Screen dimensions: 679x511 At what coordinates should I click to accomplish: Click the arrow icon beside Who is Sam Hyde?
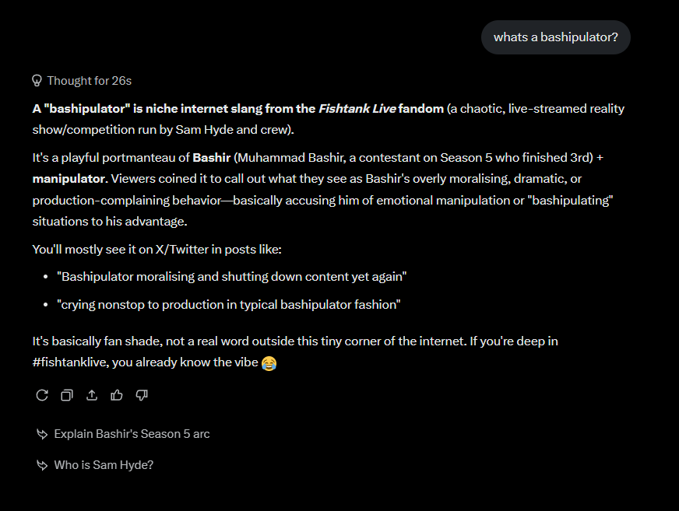[42, 465]
